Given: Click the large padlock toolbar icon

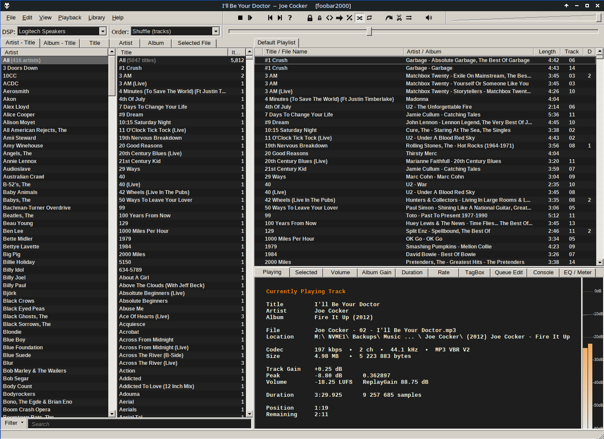Looking at the screenshot, I should coord(310,18).
